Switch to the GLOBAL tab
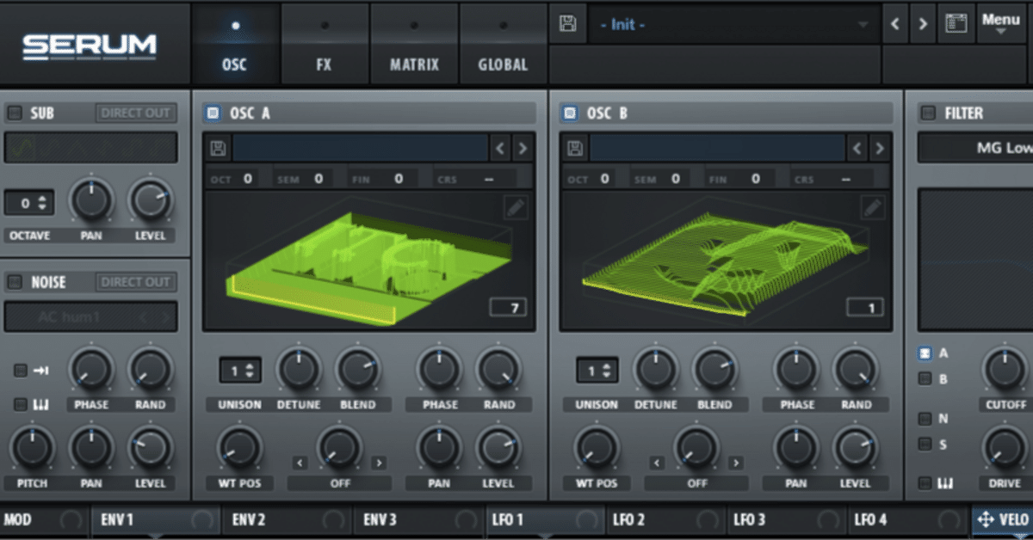Image resolution: width=1033 pixels, height=540 pixels. click(503, 44)
